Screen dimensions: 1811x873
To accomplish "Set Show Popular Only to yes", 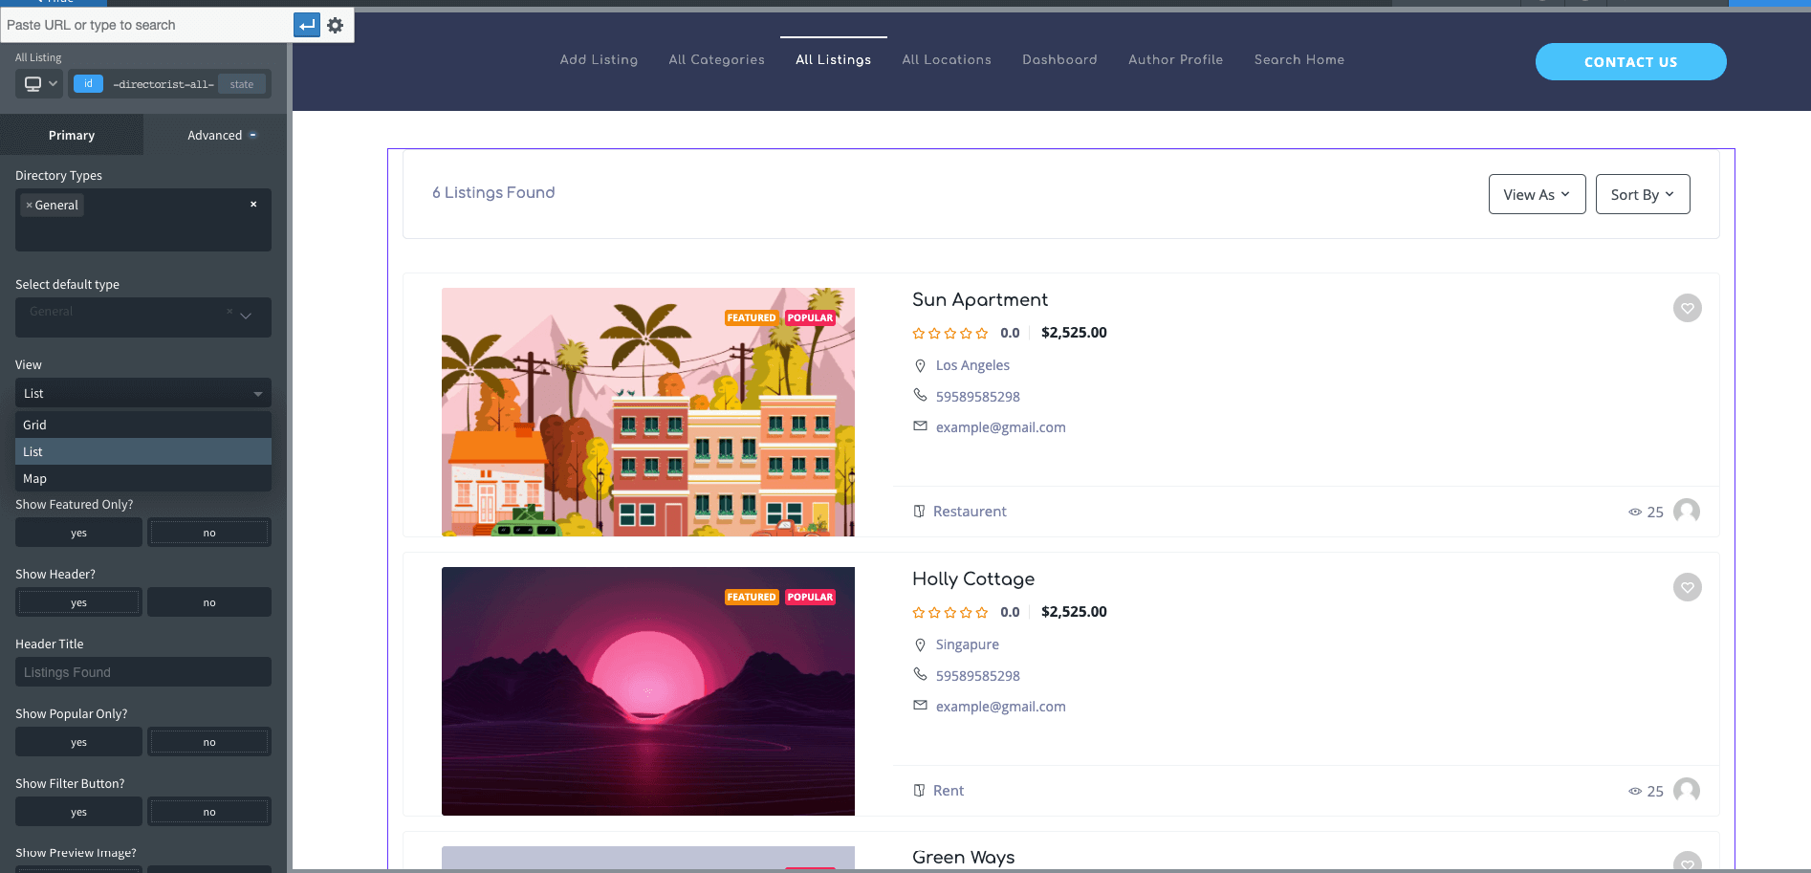I will pyautogui.click(x=78, y=742).
